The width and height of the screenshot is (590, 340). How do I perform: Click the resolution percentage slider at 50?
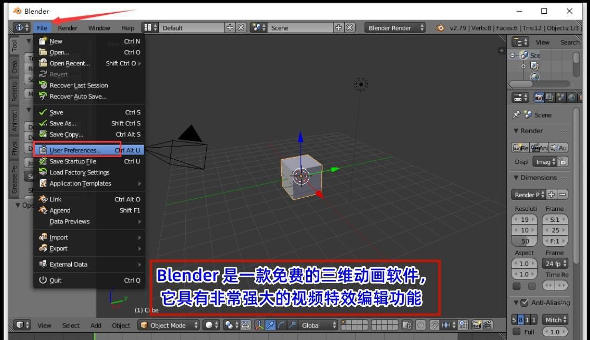[525, 241]
